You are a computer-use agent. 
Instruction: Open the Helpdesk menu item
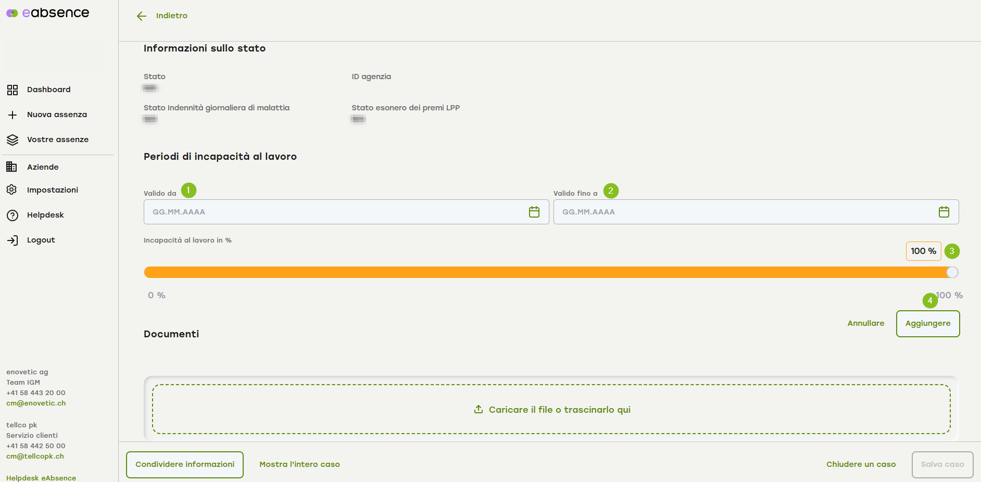coord(45,215)
